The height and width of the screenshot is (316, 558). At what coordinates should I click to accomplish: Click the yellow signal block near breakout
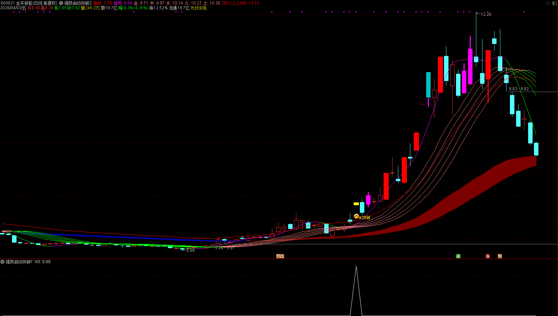[356, 204]
